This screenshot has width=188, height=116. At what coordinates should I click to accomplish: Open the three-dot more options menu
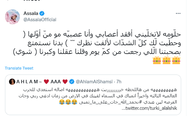178,13
